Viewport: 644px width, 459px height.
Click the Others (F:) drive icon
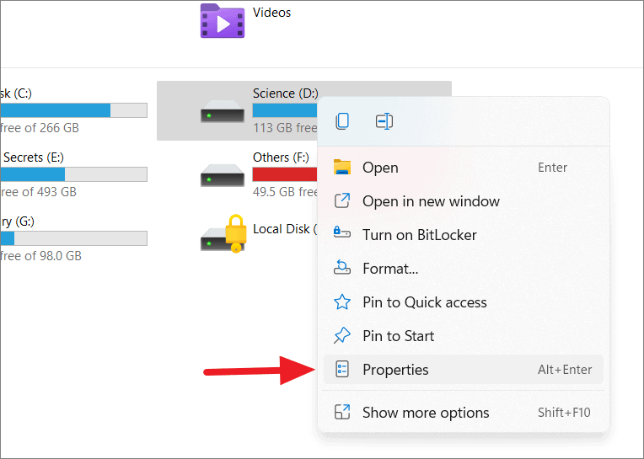tap(223, 174)
